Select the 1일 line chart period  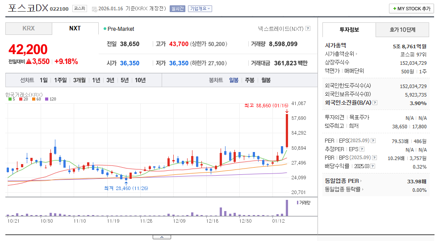(44, 80)
